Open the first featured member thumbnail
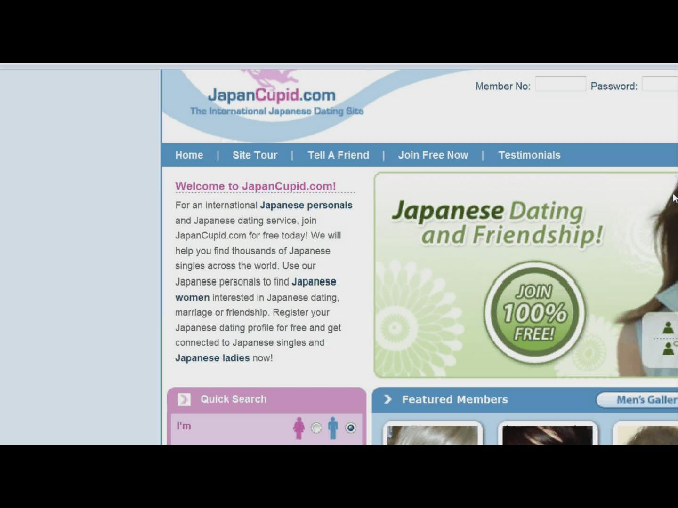 pyautogui.click(x=433, y=434)
